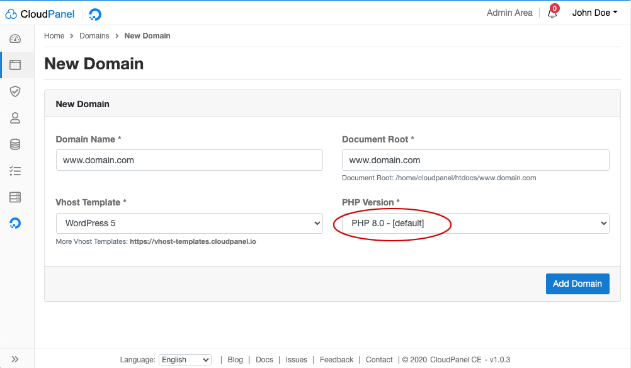
Task: Open the vhost-templates.cloudpanel.io link
Action: [x=193, y=241]
